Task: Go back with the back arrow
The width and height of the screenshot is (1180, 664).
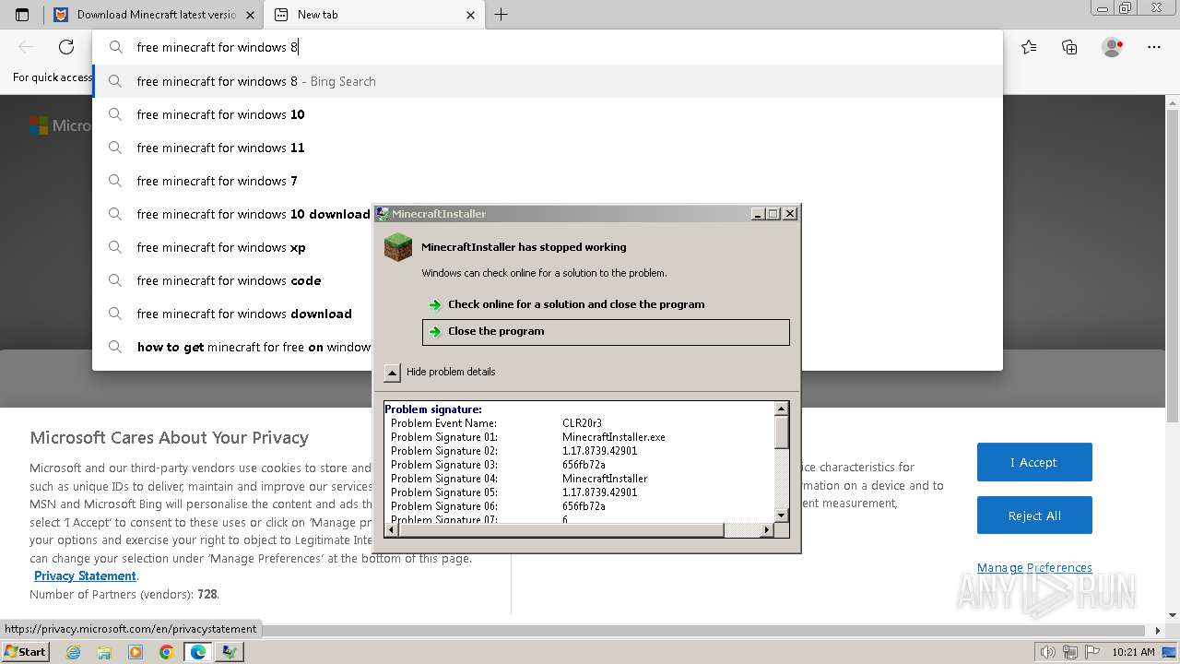Action: pos(26,47)
